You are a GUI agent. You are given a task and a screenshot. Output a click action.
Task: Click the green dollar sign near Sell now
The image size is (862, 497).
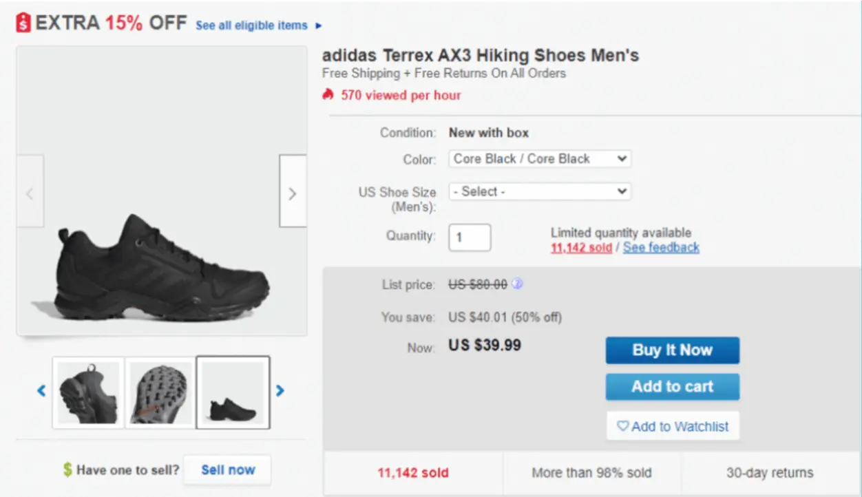click(66, 469)
